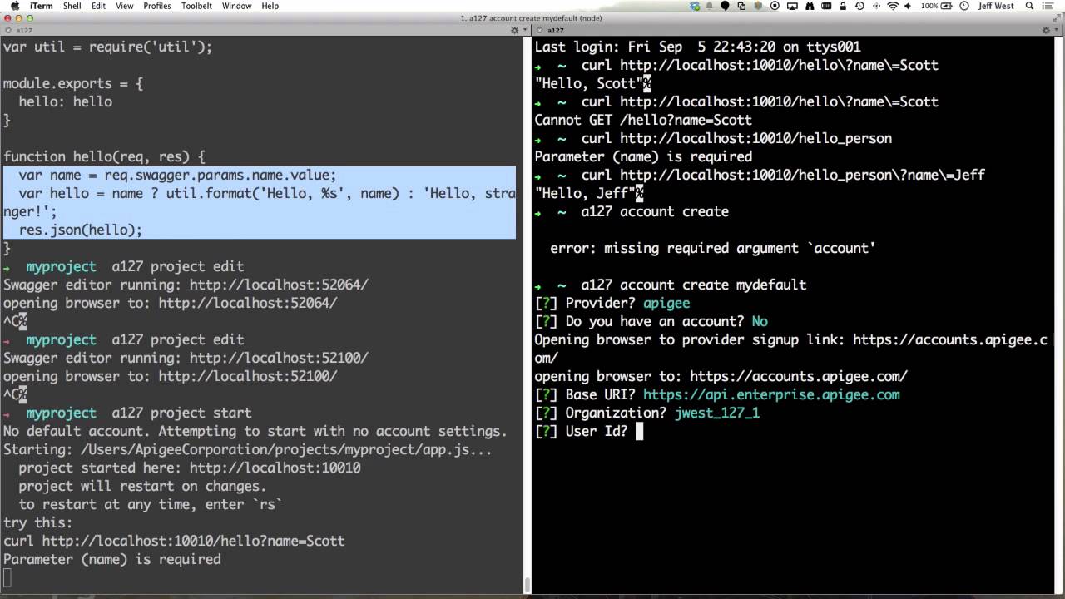This screenshot has width=1065, height=599.
Task: Open the Apple menu
Action: tap(15, 6)
